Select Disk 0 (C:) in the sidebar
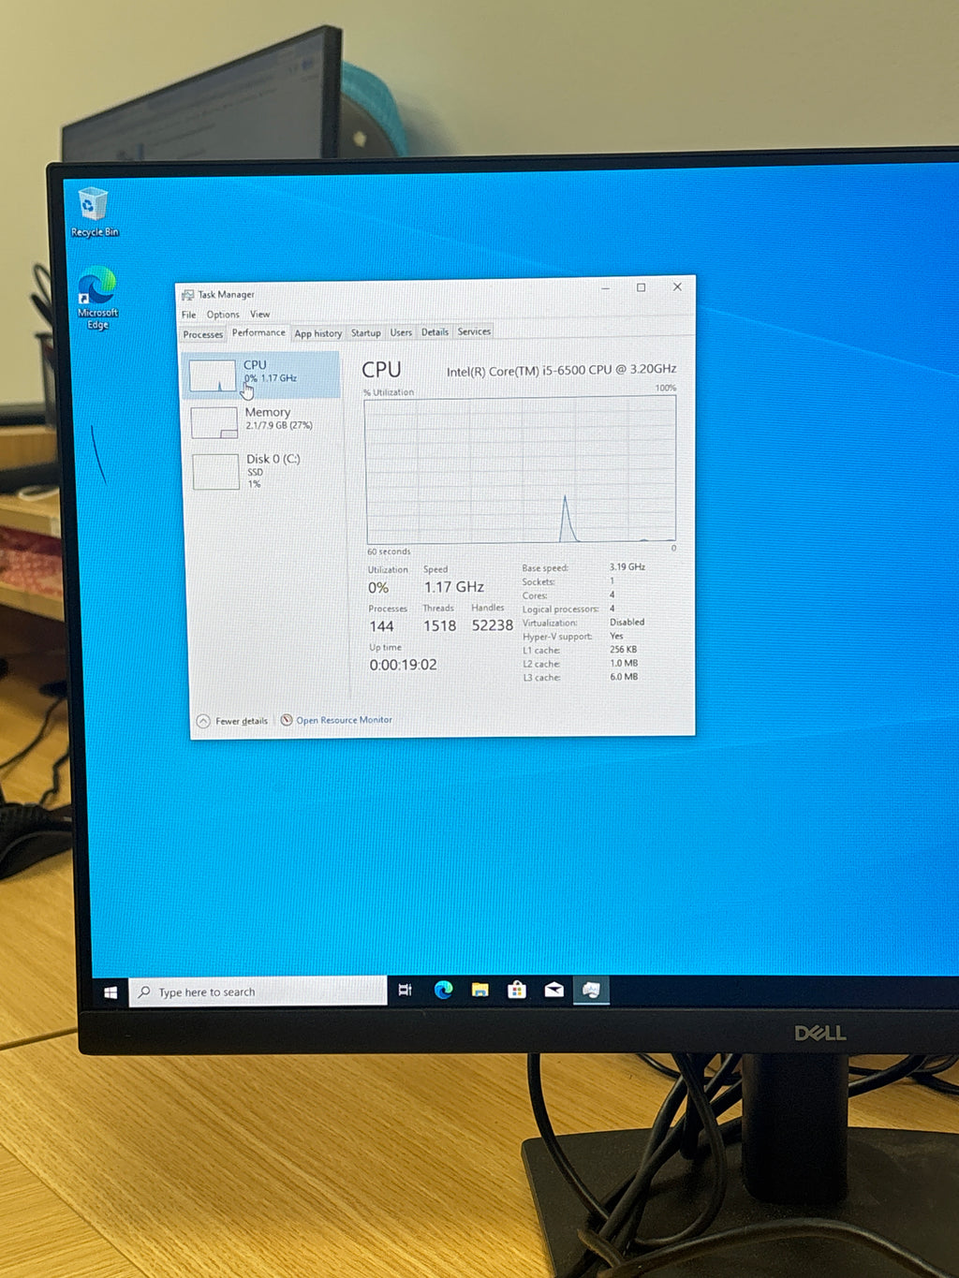 tap(264, 471)
